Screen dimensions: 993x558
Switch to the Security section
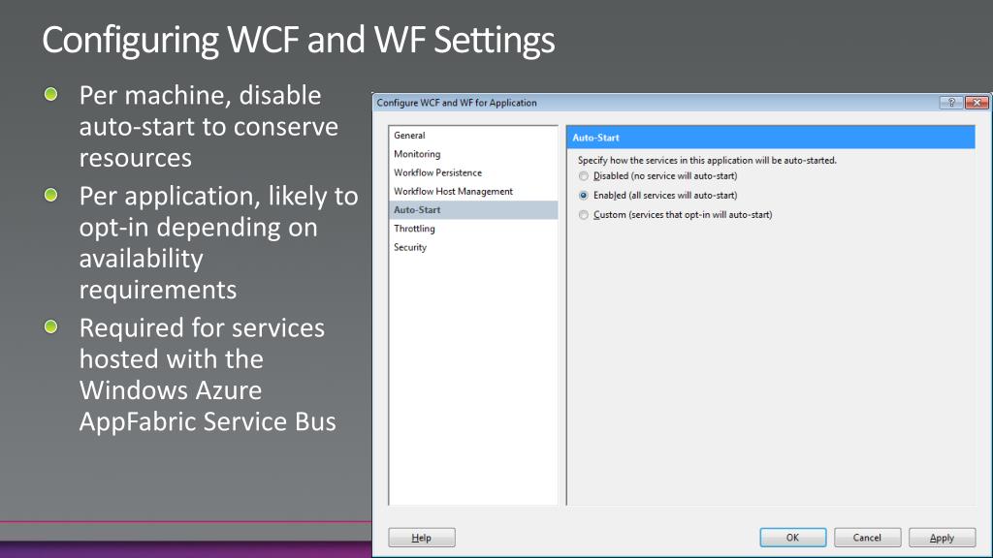410,248
